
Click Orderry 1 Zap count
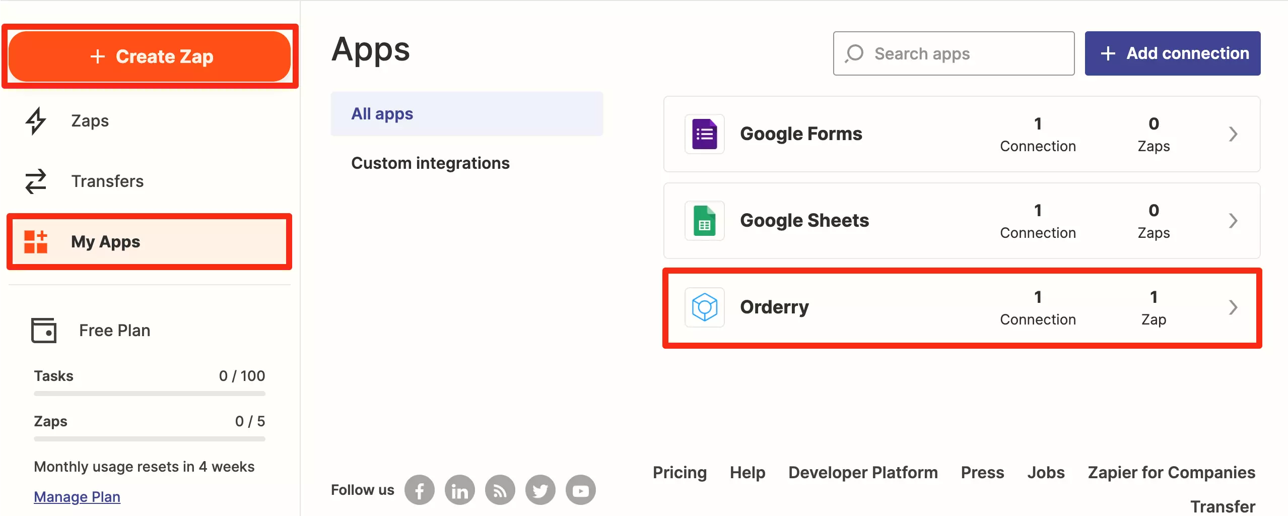click(x=1154, y=308)
